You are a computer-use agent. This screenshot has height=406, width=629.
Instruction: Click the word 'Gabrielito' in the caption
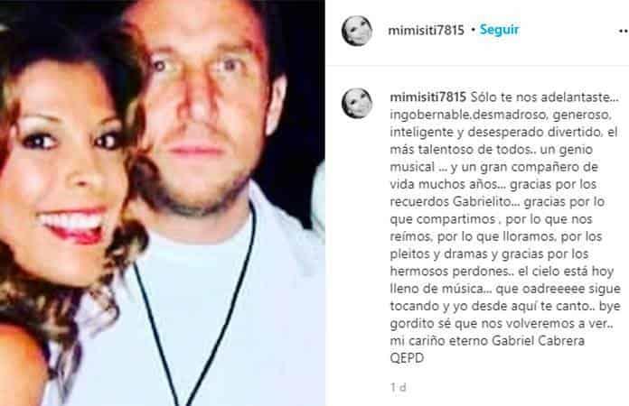486,201
